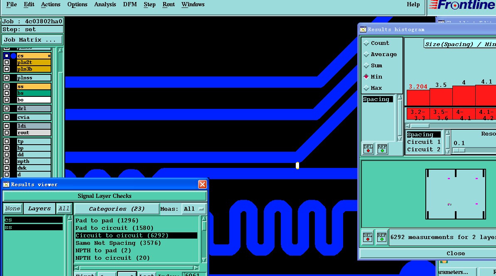Click the Categories (23) button
The width and height of the screenshot is (496, 276).
[x=116, y=209]
